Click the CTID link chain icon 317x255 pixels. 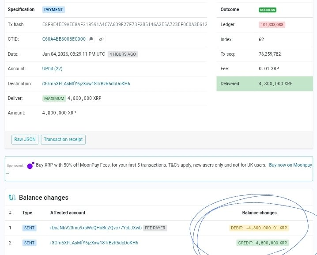pos(101,39)
